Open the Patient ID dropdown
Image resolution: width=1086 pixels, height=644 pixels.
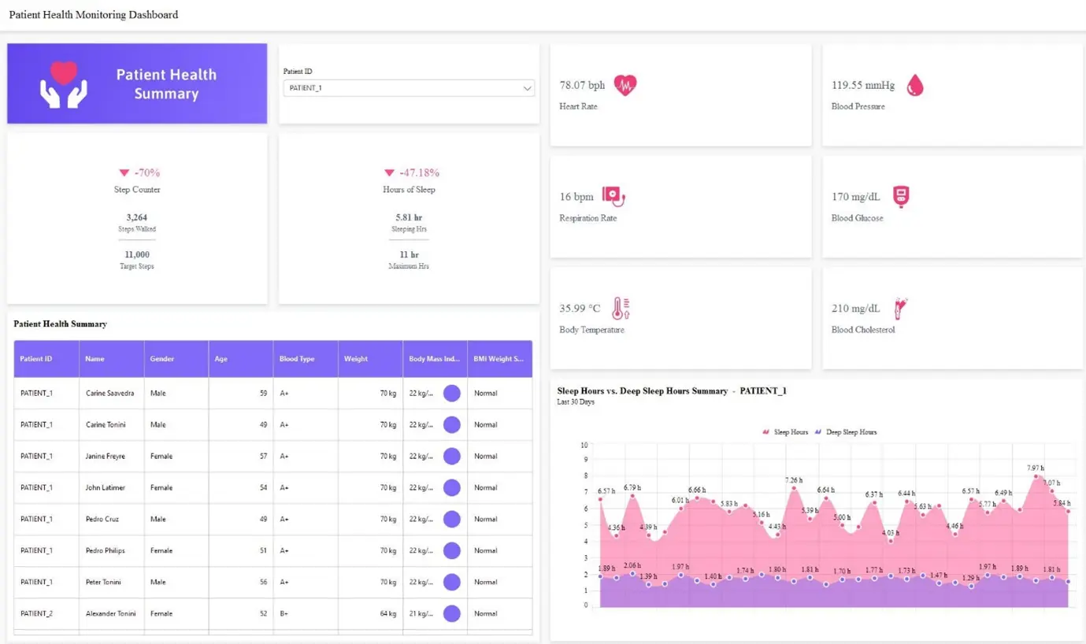pyautogui.click(x=528, y=88)
